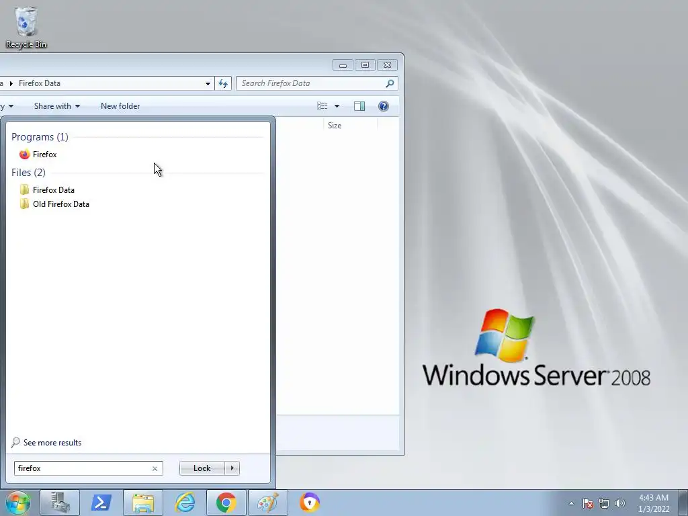688x516 pixels.
Task: Open the orange keyhole app in taskbar
Action: click(x=309, y=503)
